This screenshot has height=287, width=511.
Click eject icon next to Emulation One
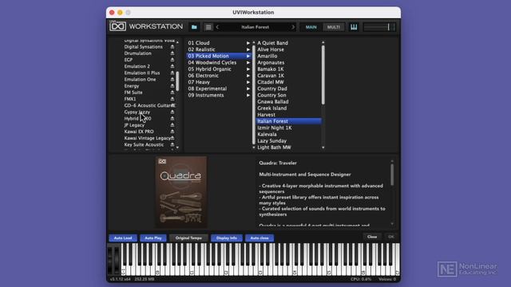(172, 80)
